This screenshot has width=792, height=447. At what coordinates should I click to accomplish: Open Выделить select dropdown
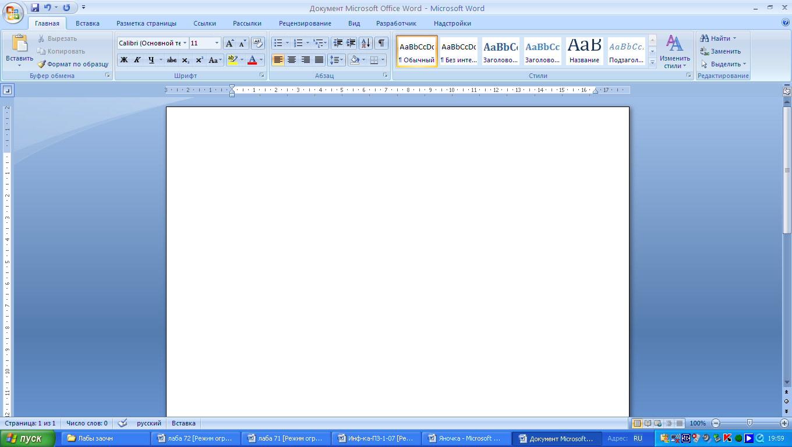(724, 64)
